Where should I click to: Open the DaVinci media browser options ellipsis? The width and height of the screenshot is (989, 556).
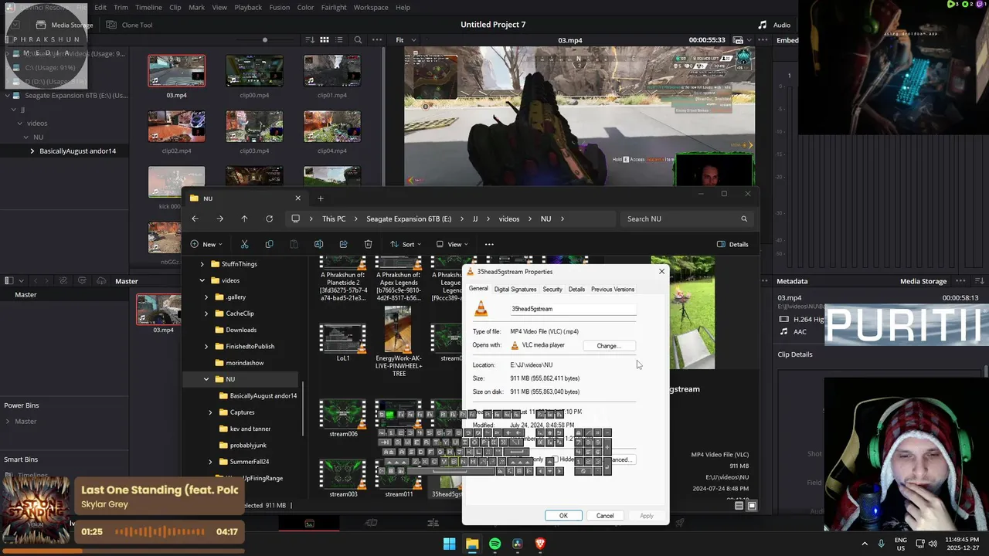pos(377,39)
